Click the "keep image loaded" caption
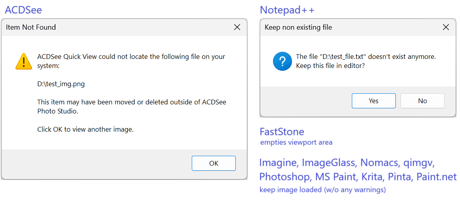 pos(322,190)
